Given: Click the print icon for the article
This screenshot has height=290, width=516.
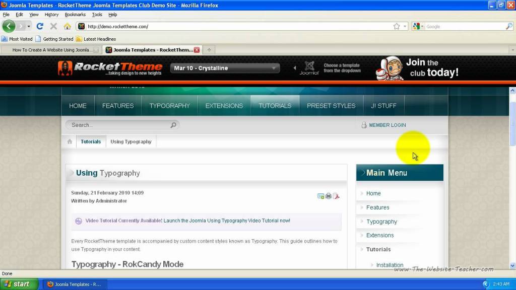Looking at the screenshot, I should (x=329, y=196).
